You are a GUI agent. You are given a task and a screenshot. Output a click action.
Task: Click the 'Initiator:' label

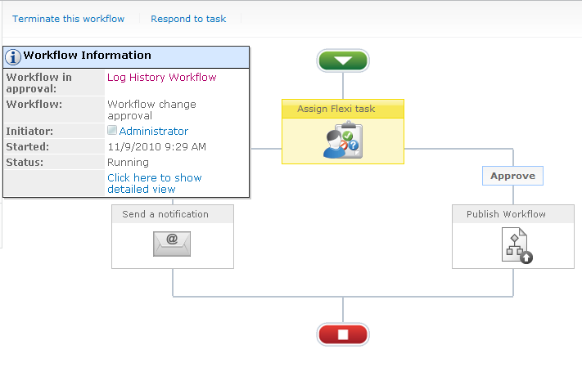(29, 132)
